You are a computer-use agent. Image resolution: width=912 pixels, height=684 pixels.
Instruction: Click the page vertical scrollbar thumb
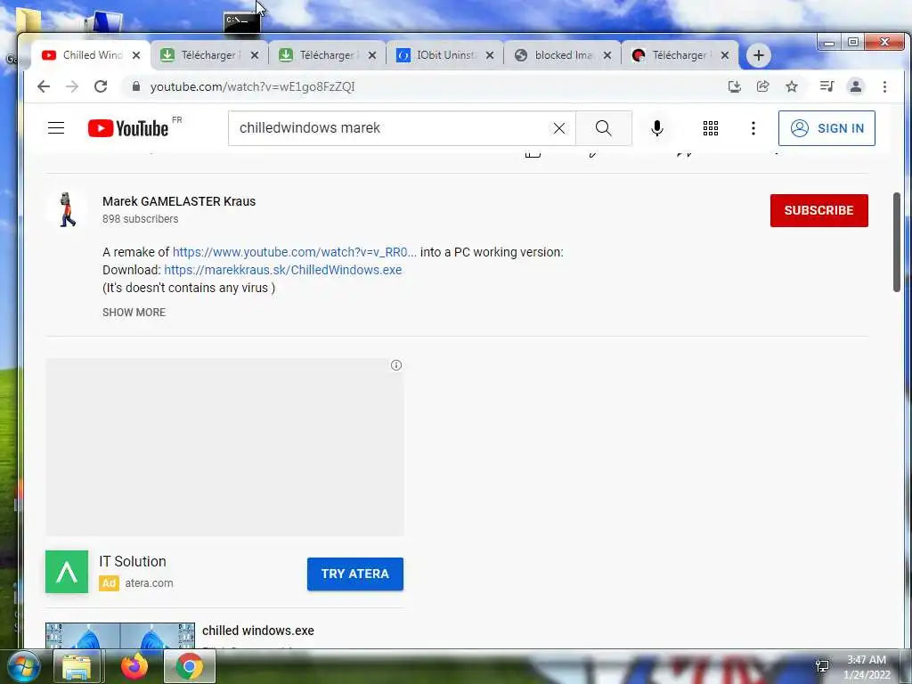pos(896,242)
